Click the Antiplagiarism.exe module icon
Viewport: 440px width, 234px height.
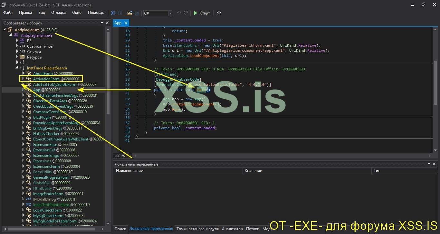[16, 35]
